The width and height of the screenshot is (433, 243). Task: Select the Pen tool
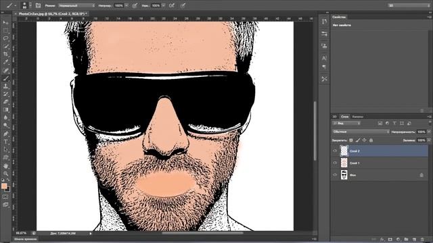click(5, 134)
